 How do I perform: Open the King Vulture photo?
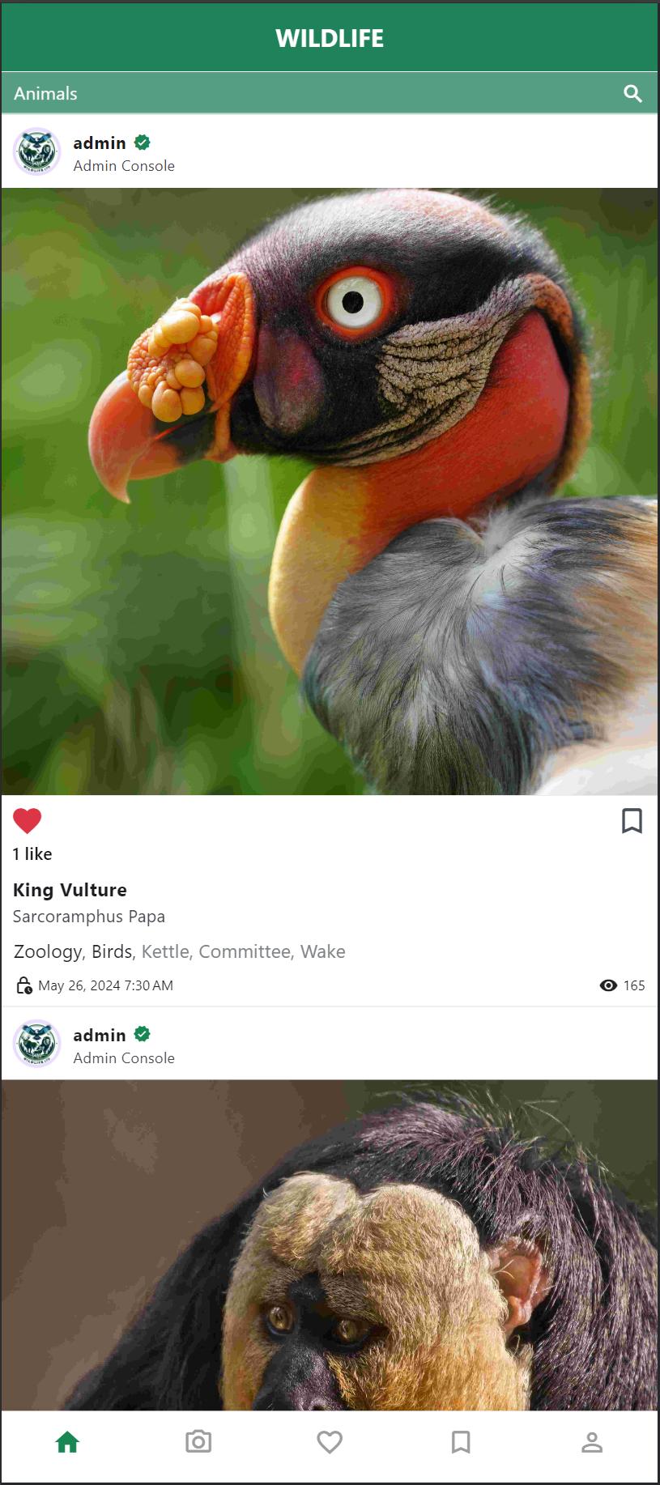pos(330,491)
